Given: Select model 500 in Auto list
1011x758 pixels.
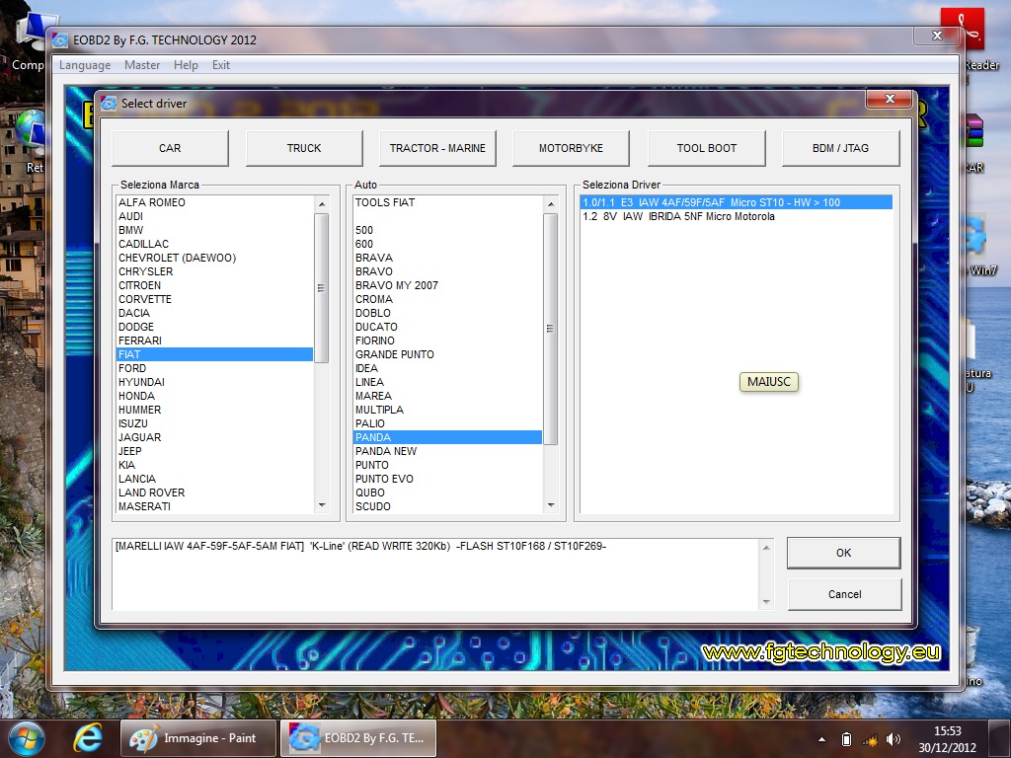Looking at the screenshot, I should point(447,230).
